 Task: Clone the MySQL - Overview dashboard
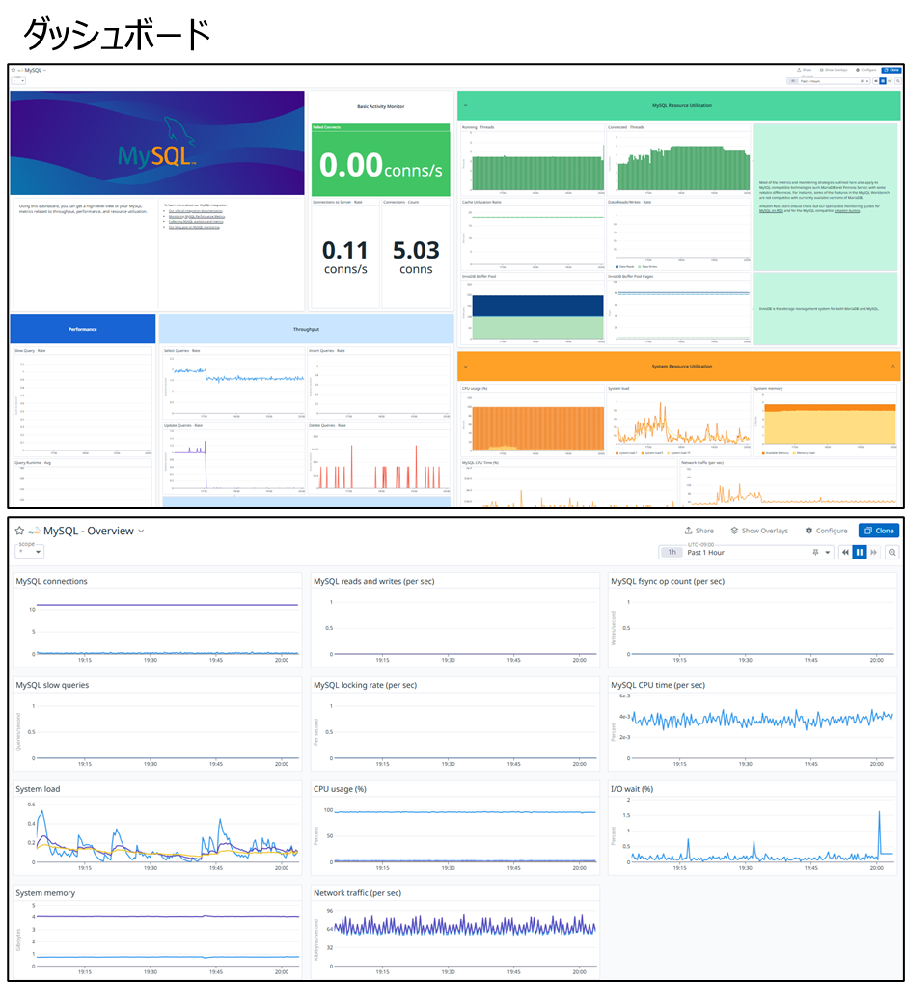(879, 531)
